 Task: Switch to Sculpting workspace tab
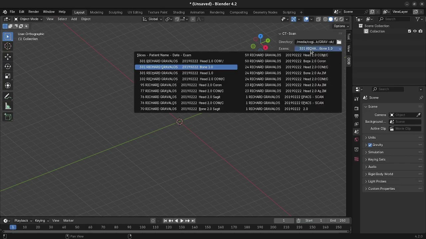(115, 12)
